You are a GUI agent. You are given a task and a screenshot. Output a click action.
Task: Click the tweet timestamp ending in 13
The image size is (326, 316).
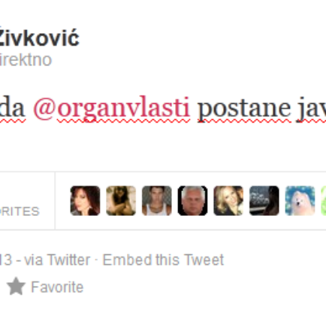coord(6,260)
